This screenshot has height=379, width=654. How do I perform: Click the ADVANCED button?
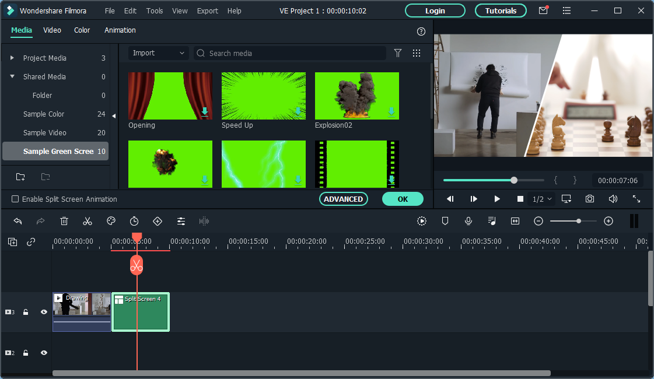[343, 199]
